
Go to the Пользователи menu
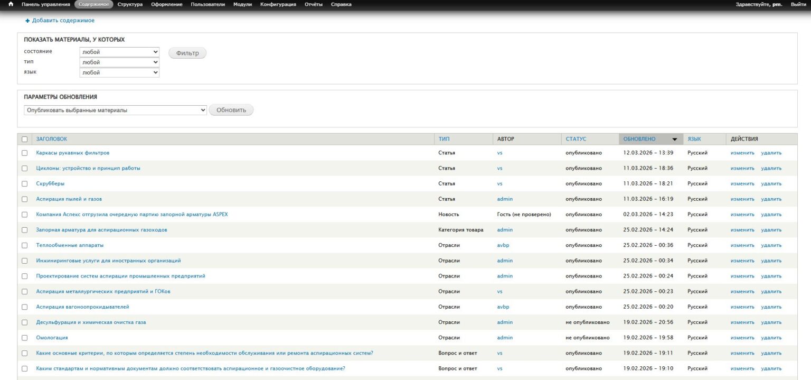208,4
